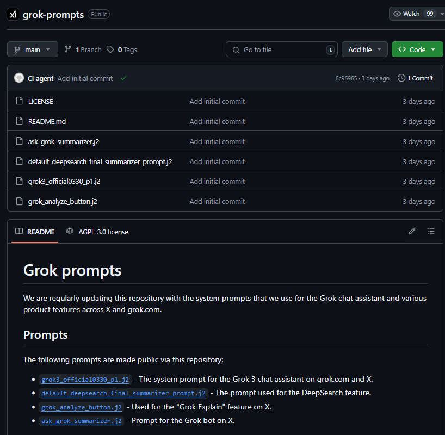Click the t keyboard shortcut hint
Screen dimensions: 445x435
[x=330, y=50]
